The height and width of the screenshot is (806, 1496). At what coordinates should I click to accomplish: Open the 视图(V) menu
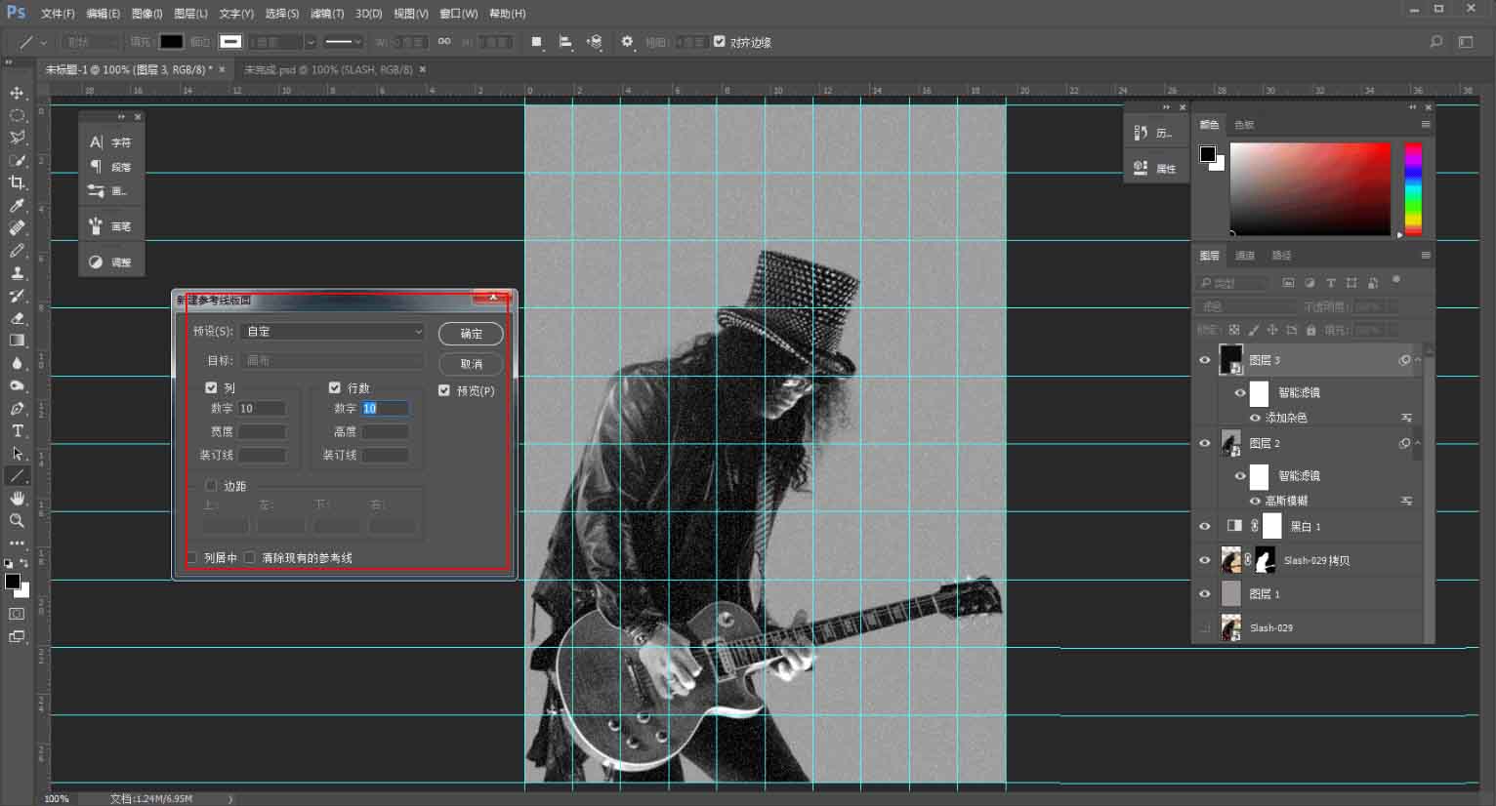[410, 14]
